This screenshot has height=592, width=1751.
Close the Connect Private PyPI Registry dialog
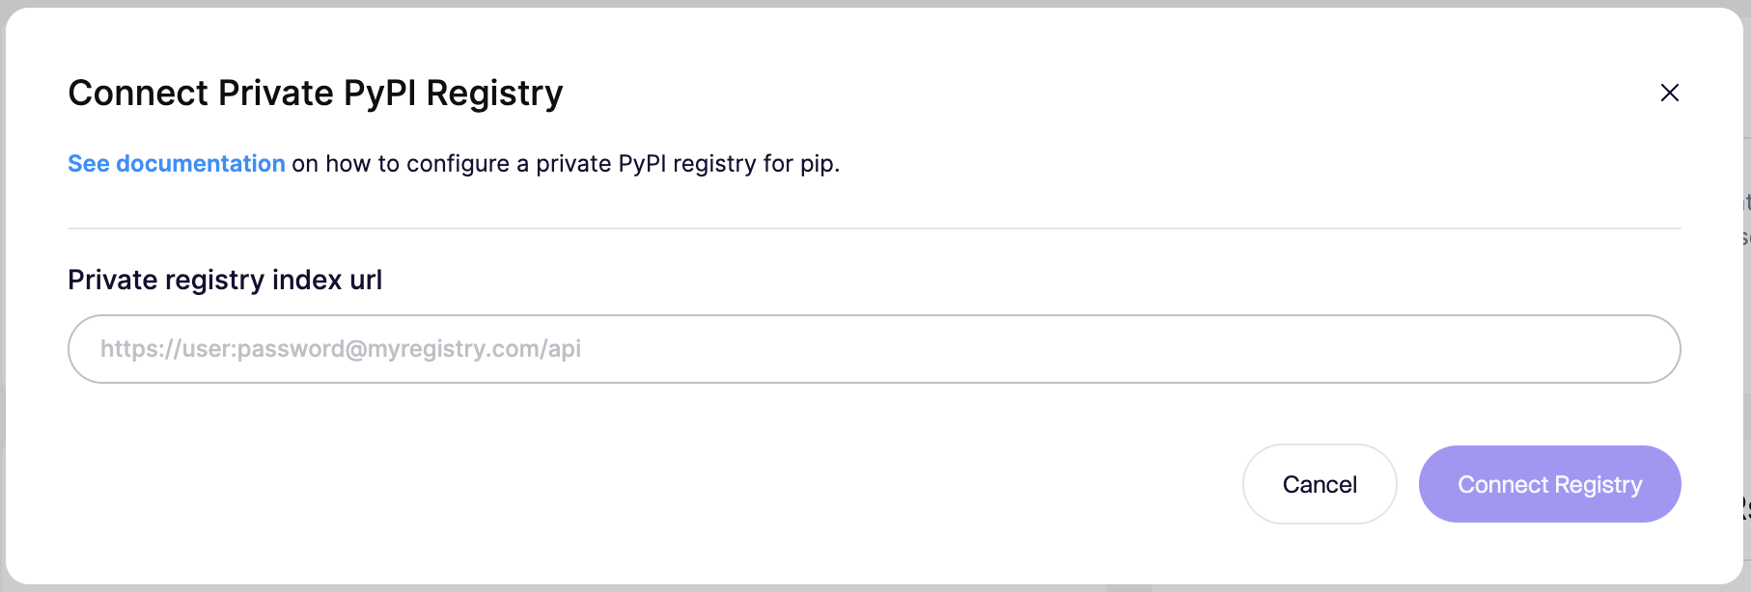[1669, 93]
